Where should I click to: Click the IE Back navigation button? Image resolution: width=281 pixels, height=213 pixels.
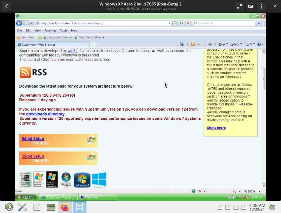click(x=19, y=23)
